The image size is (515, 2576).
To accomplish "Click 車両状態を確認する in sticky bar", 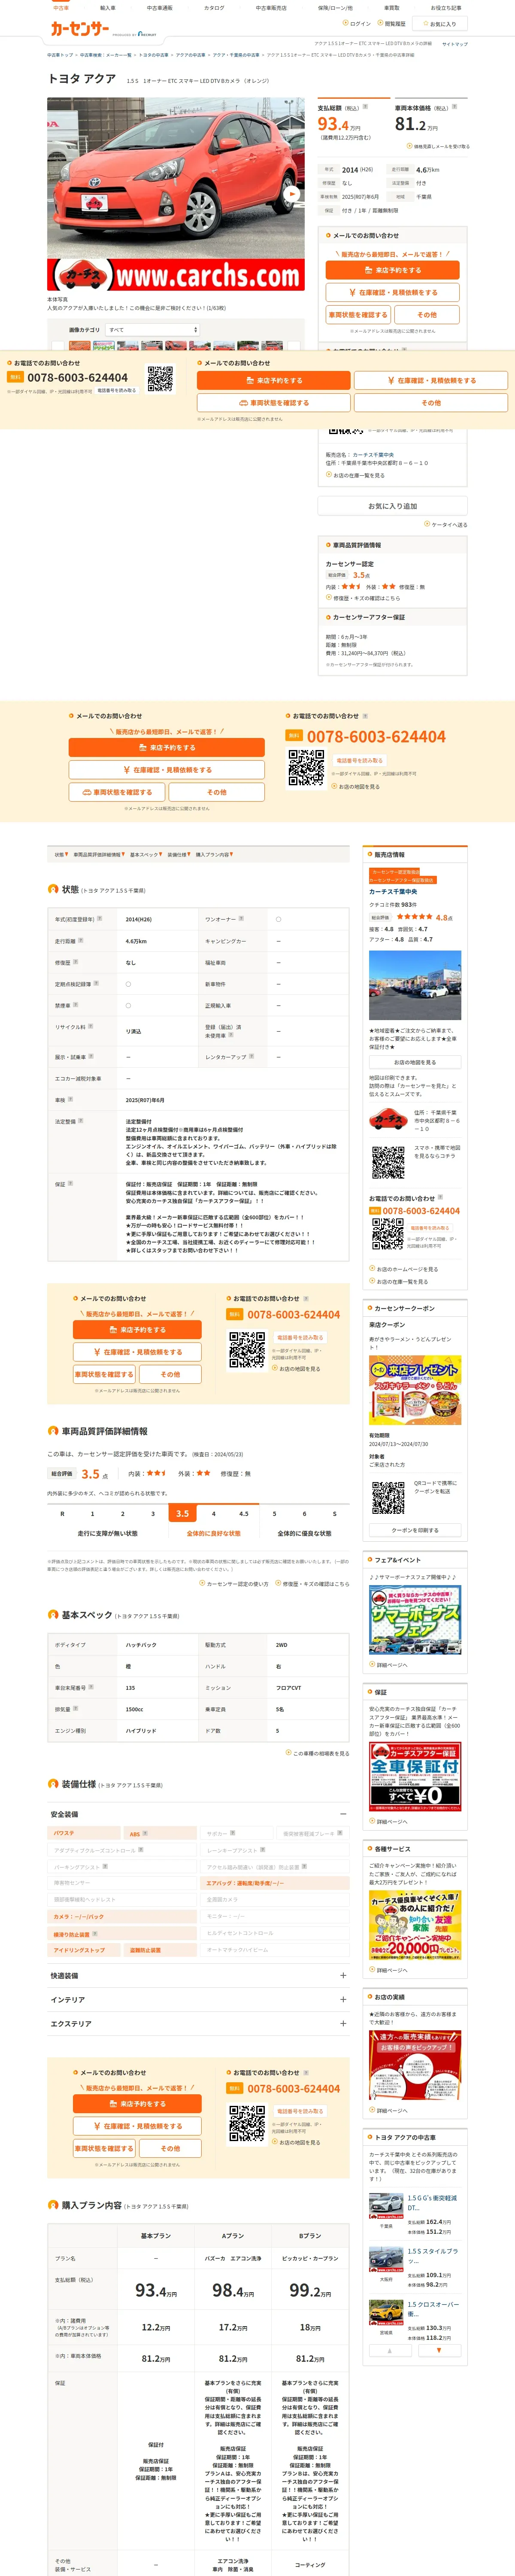I will point(273,403).
